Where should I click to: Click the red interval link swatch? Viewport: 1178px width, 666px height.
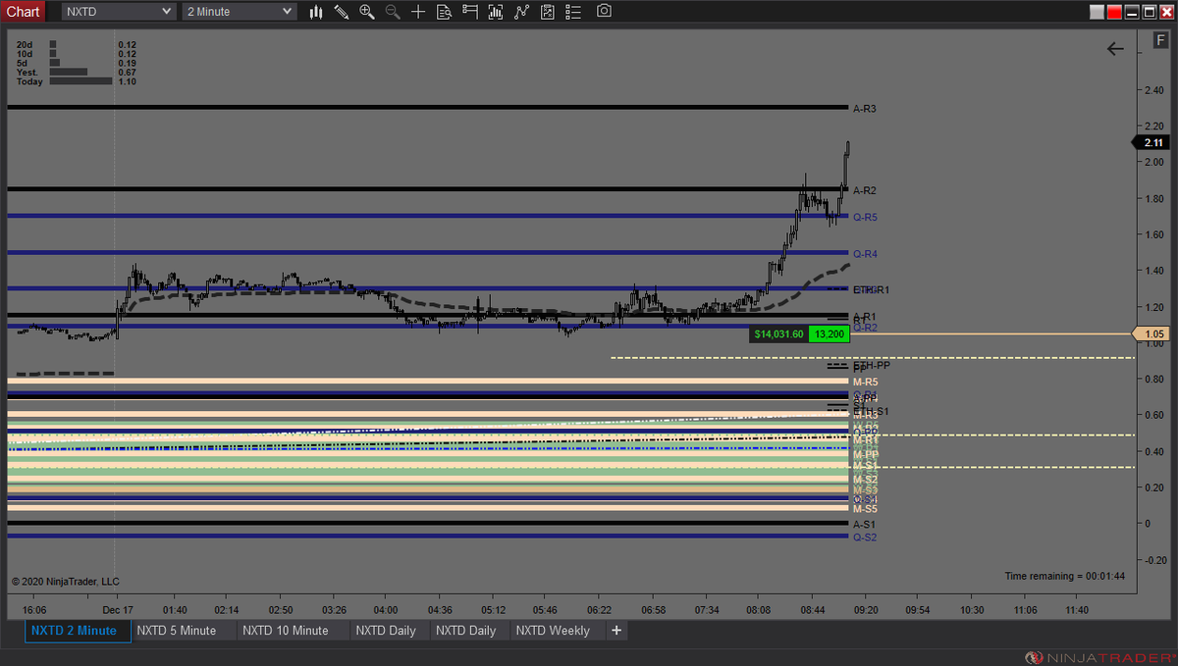click(x=1114, y=12)
